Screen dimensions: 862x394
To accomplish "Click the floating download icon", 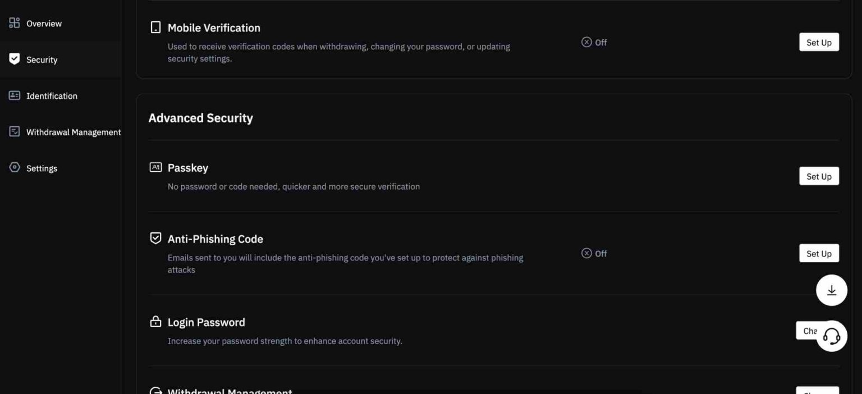I will [831, 290].
